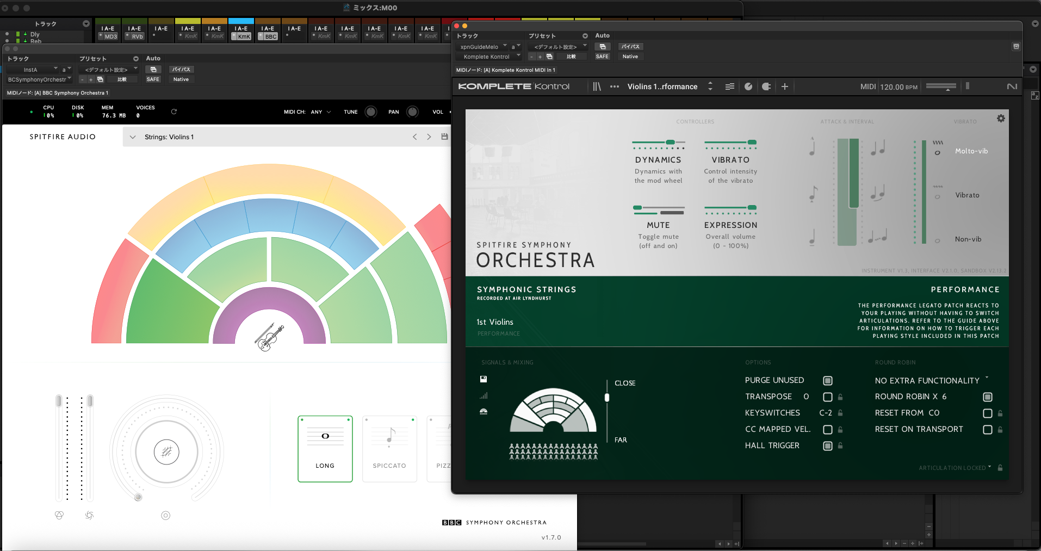Click the Komplete Kontrol master volume slider
This screenshot has height=551, width=1041.
[941, 86]
